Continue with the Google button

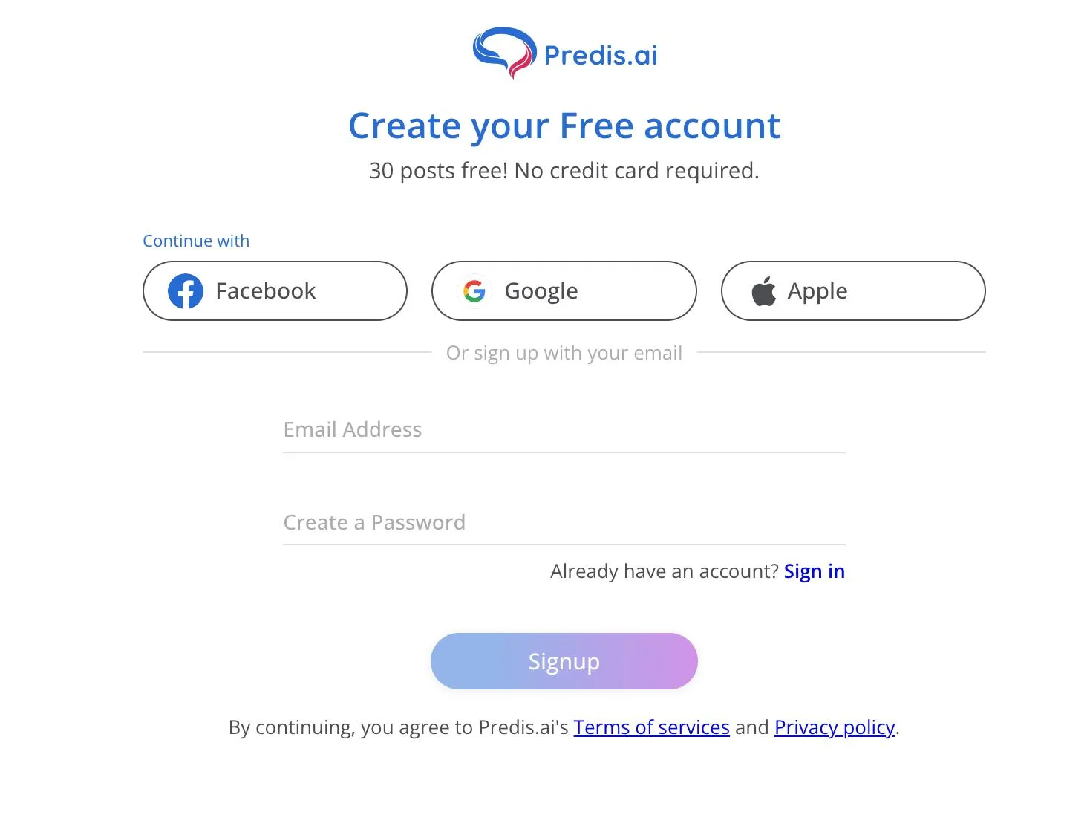(x=564, y=291)
